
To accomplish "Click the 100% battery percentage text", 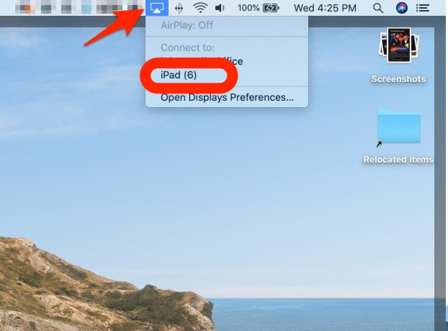I will tap(249, 8).
